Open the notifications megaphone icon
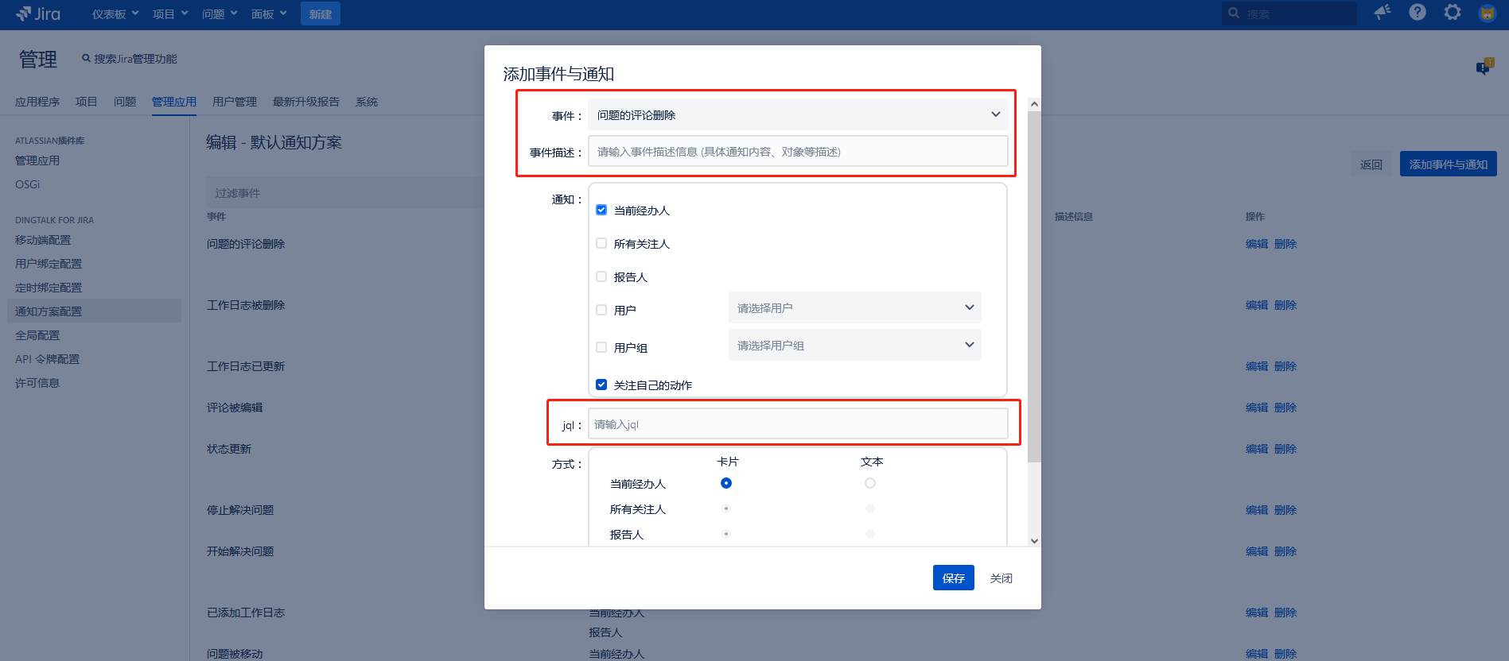The width and height of the screenshot is (1509, 661). point(1383,12)
